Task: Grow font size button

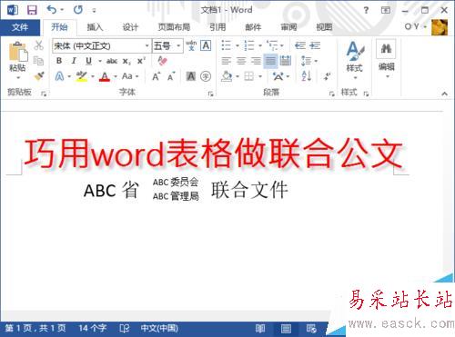Action: point(156,76)
